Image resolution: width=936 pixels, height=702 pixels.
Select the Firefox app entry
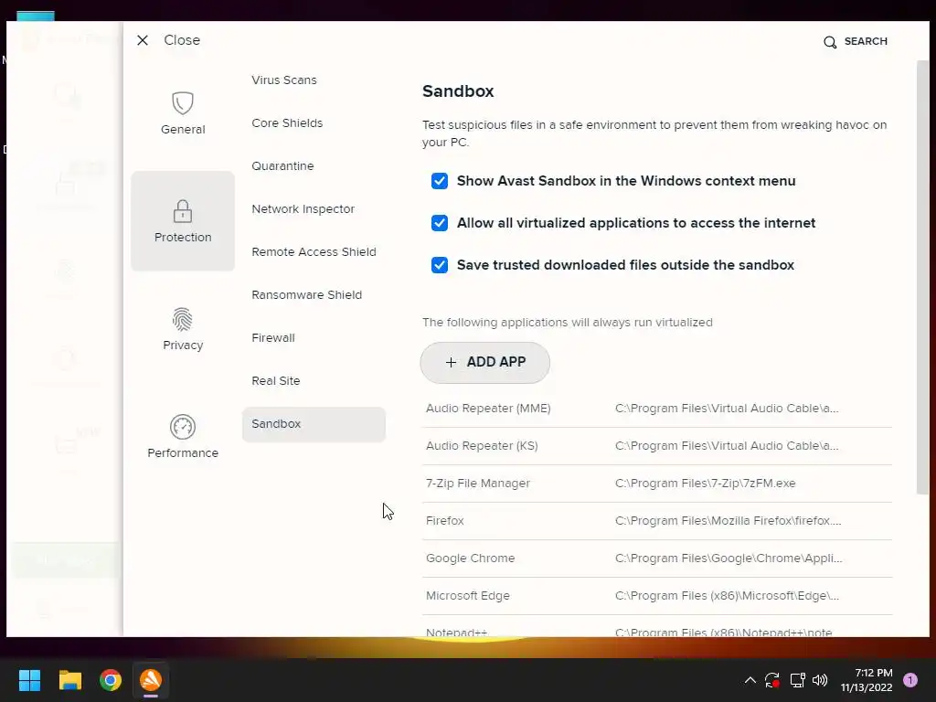tap(656, 520)
